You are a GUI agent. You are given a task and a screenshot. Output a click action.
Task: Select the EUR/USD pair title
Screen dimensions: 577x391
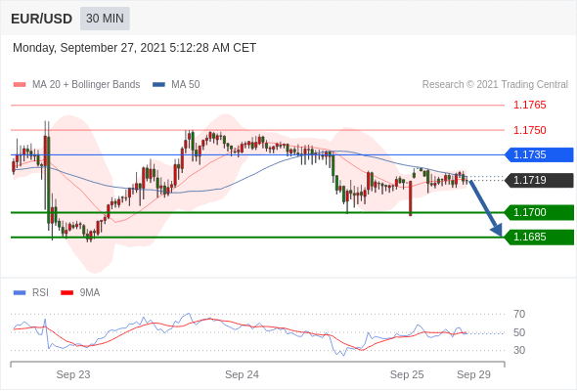tap(42, 19)
